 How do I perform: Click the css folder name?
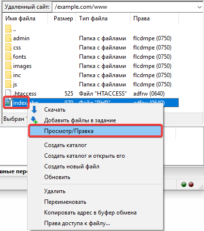tap(17, 48)
